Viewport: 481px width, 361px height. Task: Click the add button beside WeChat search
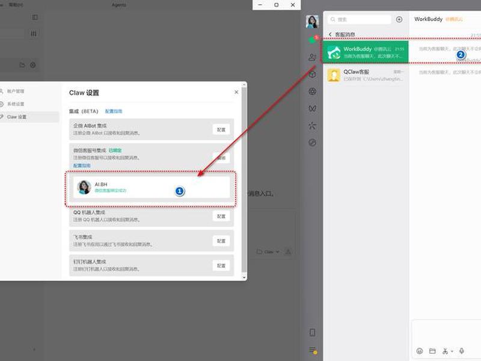(399, 19)
